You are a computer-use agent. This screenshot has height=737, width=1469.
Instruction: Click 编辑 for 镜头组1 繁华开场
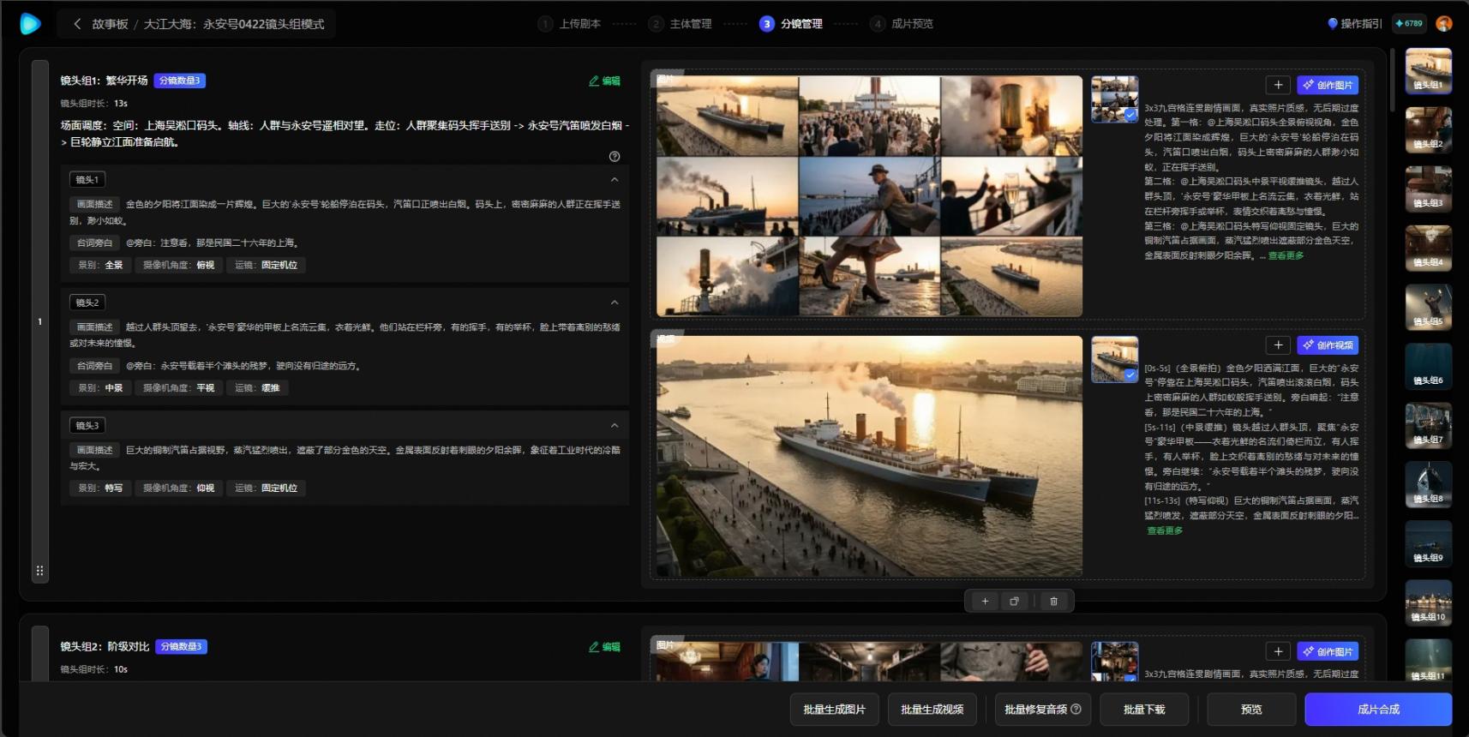604,81
